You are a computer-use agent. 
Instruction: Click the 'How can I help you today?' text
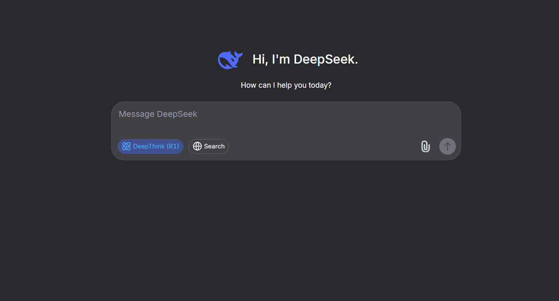point(286,85)
